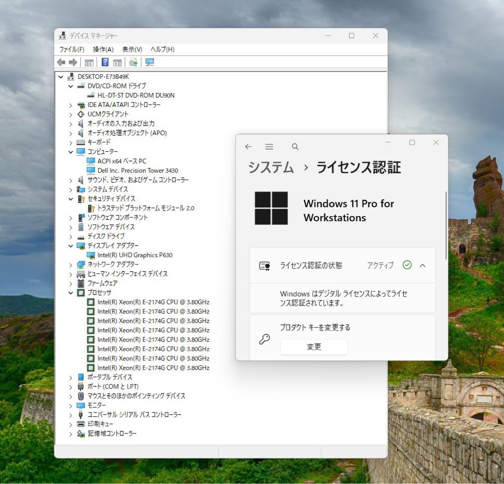The height and width of the screenshot is (484, 504).
Task: Click the keyboard icon next to キーボード
Action: (81, 142)
